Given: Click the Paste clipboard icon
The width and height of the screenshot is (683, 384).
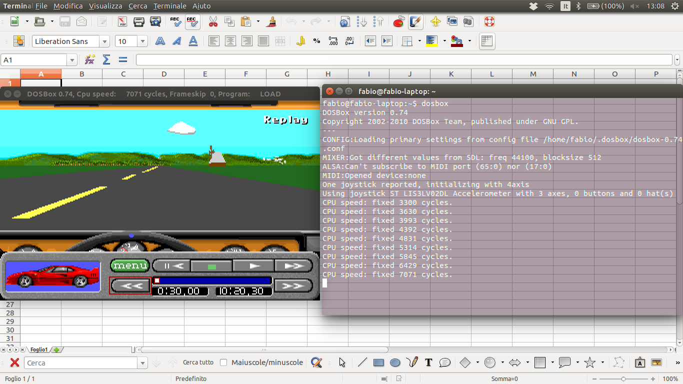Looking at the screenshot, I should click(x=245, y=21).
